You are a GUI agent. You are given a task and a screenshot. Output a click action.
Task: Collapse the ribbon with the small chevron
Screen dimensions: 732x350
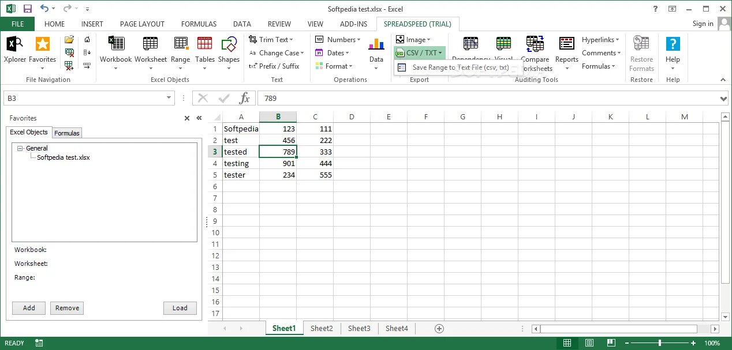(724, 80)
